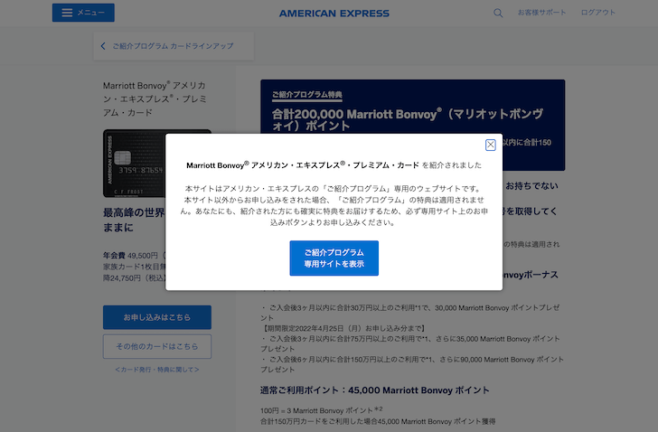Open お客様サポート link in header

tap(541, 13)
